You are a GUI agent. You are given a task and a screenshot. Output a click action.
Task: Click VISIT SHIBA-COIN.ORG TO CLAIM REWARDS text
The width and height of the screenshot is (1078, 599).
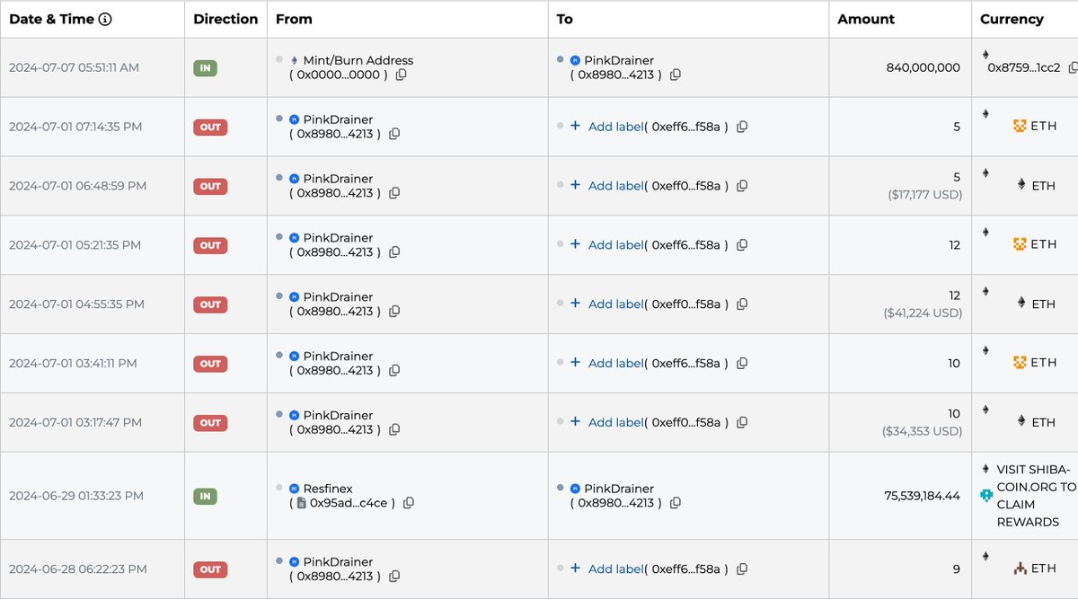click(1036, 496)
